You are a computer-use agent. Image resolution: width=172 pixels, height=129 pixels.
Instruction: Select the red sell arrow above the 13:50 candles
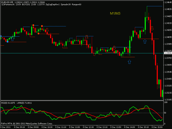[114, 48]
